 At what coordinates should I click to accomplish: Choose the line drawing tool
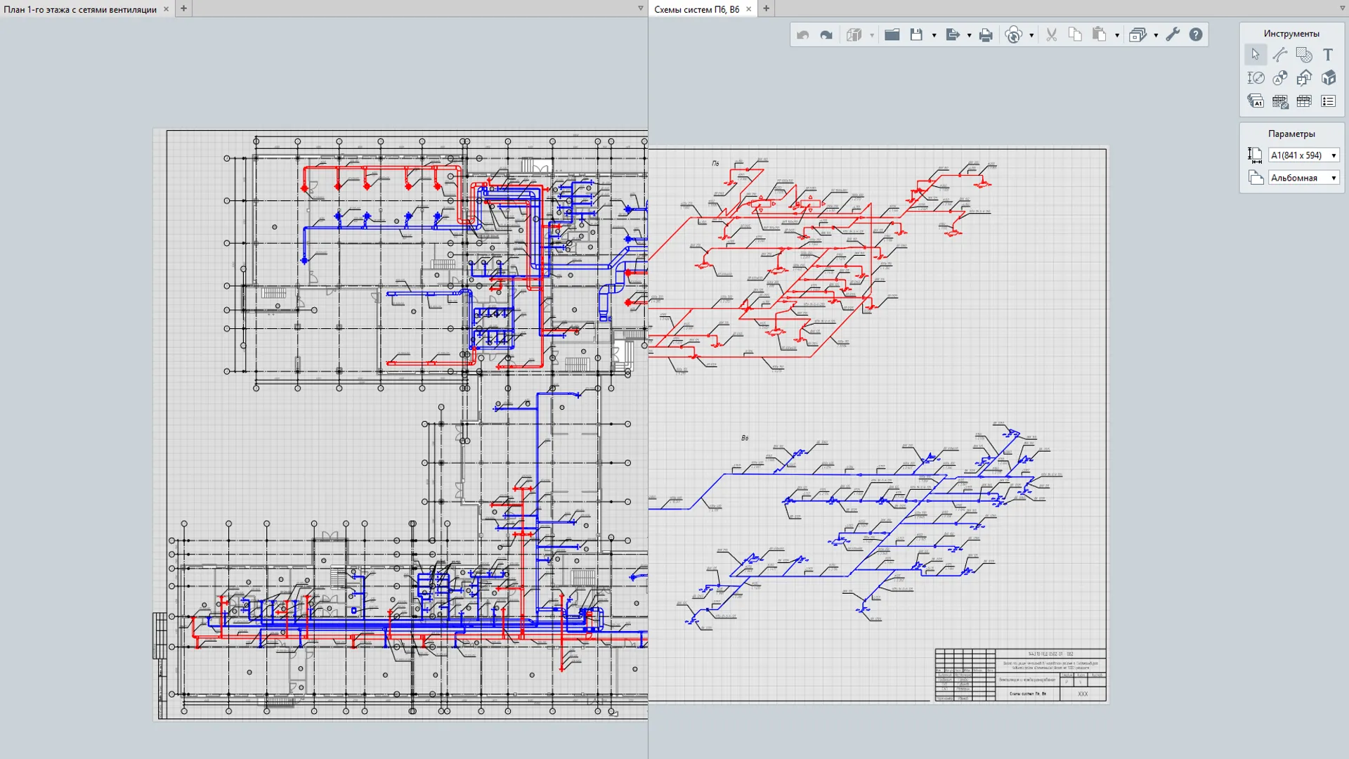coord(1280,54)
